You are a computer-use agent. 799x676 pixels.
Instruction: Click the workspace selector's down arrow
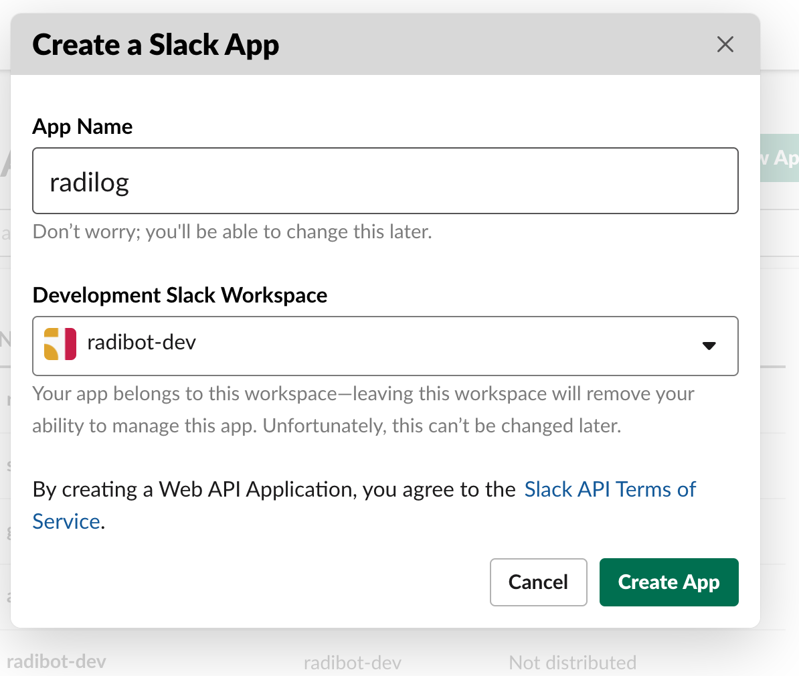[709, 346]
